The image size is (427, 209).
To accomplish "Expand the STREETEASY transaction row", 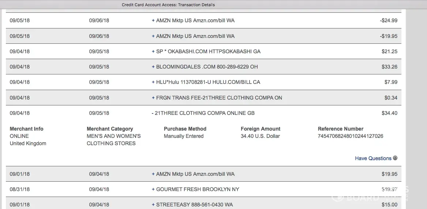I will (153, 205).
